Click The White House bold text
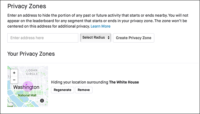 click(124, 82)
